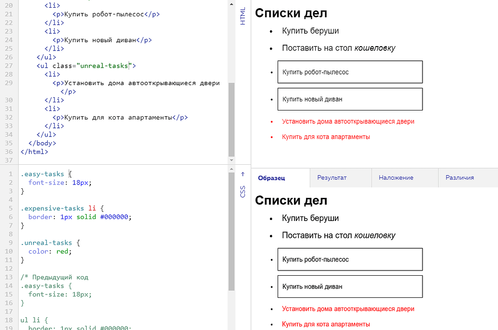This screenshot has width=498, height=330.
Task: Click 'Купить робот-пылесос' box in top preview
Action: tap(350, 72)
